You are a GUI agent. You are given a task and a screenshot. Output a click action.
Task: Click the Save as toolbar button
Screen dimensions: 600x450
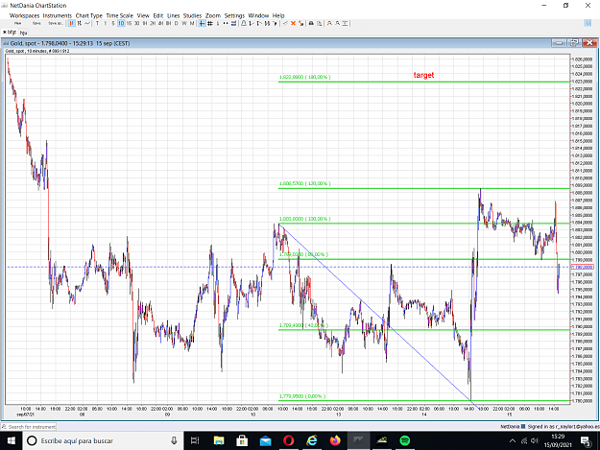[x=56, y=23]
